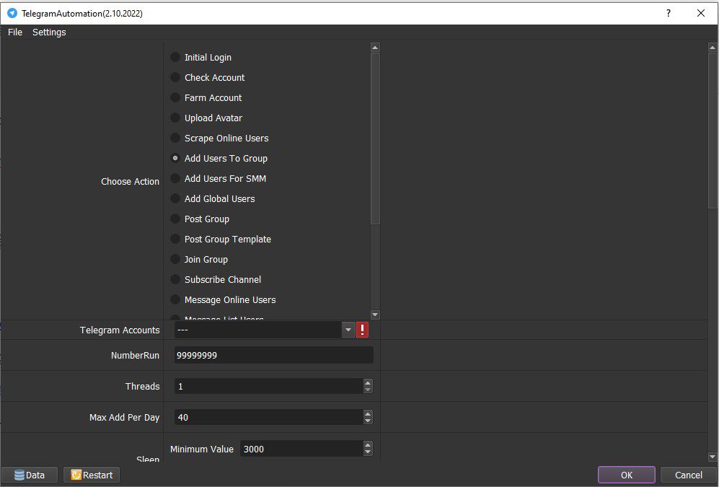Confirm with the OK button
719x487 pixels.
pos(627,475)
